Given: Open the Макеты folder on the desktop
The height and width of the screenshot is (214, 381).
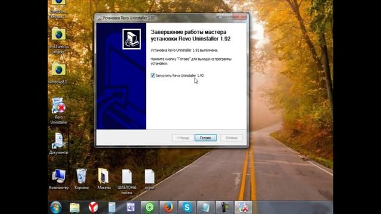Looking at the screenshot, I should pyautogui.click(x=104, y=179).
